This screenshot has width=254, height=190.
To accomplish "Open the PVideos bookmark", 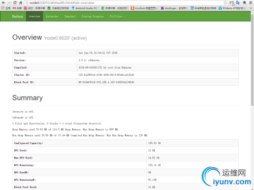I will (x=232, y=8).
